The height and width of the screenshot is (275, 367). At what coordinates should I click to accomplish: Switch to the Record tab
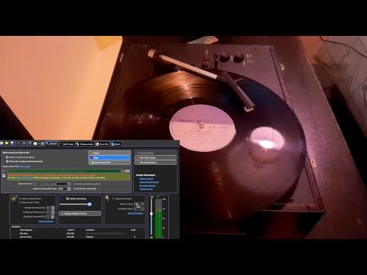click(52, 144)
